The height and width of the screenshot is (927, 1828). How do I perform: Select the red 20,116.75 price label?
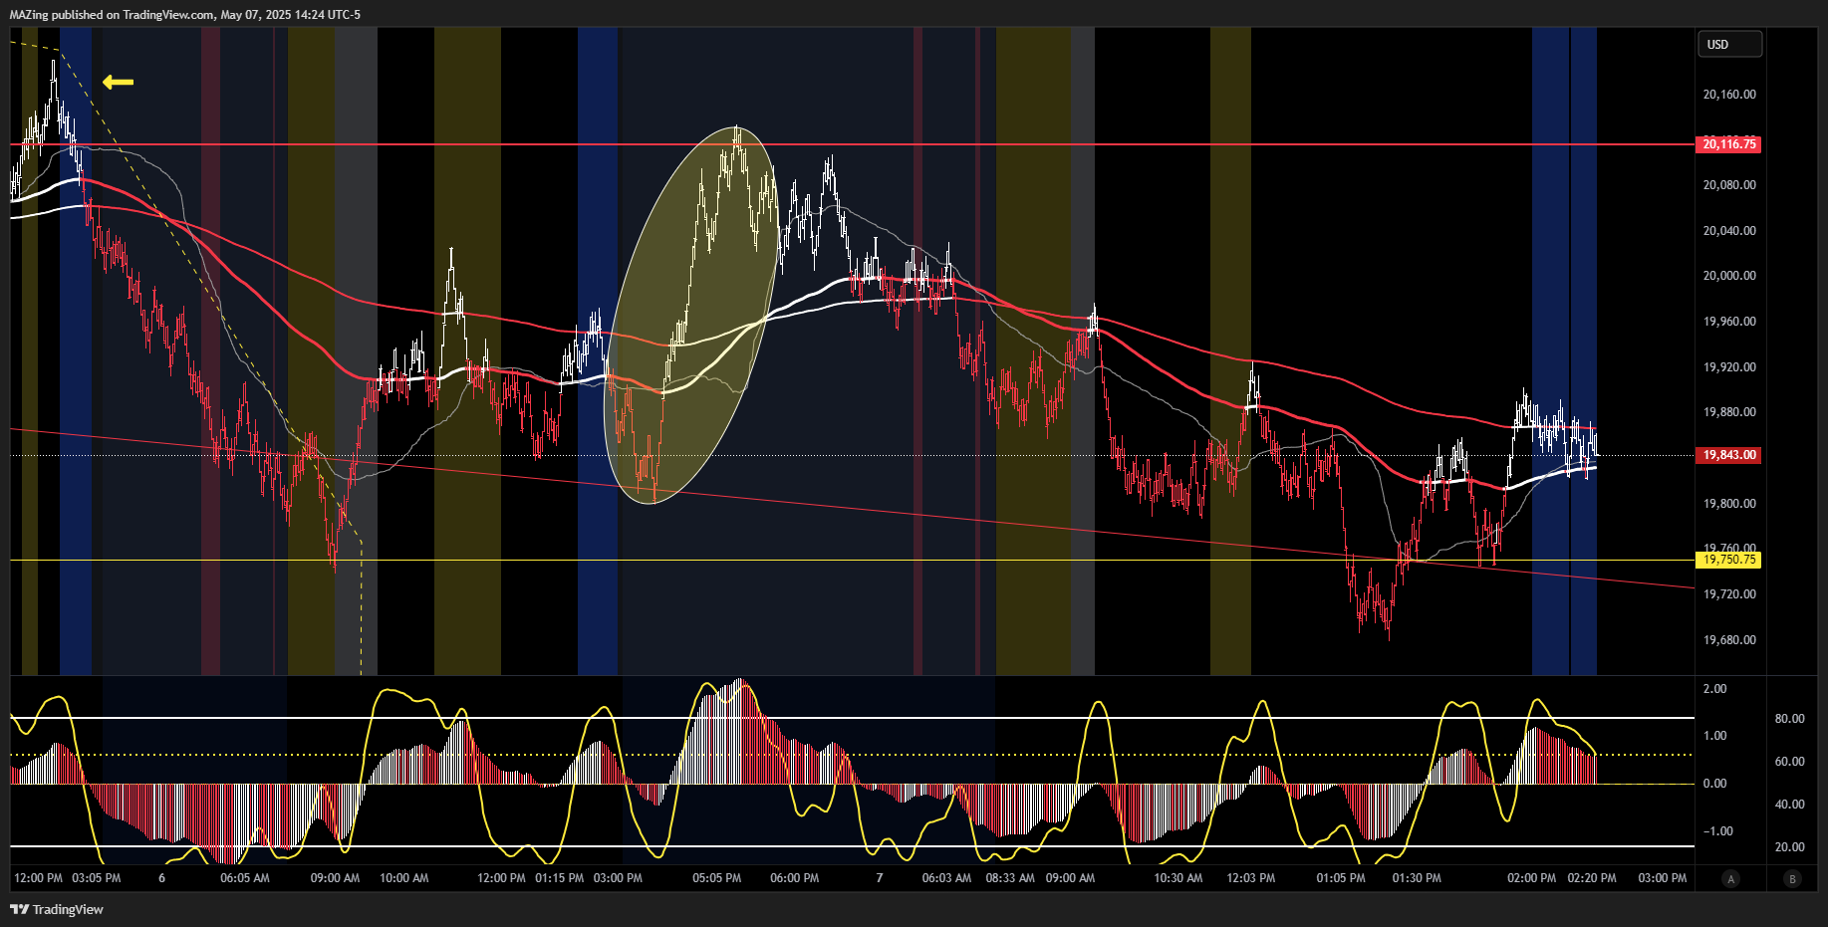coord(1728,144)
